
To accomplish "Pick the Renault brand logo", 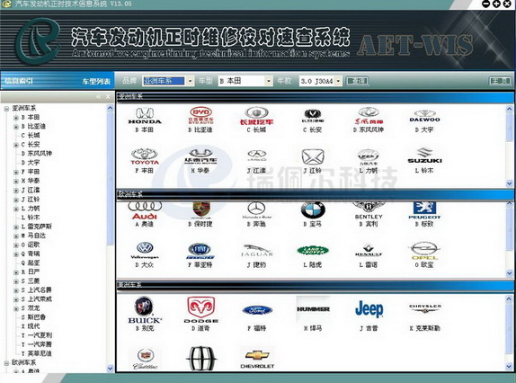I will click(369, 251).
